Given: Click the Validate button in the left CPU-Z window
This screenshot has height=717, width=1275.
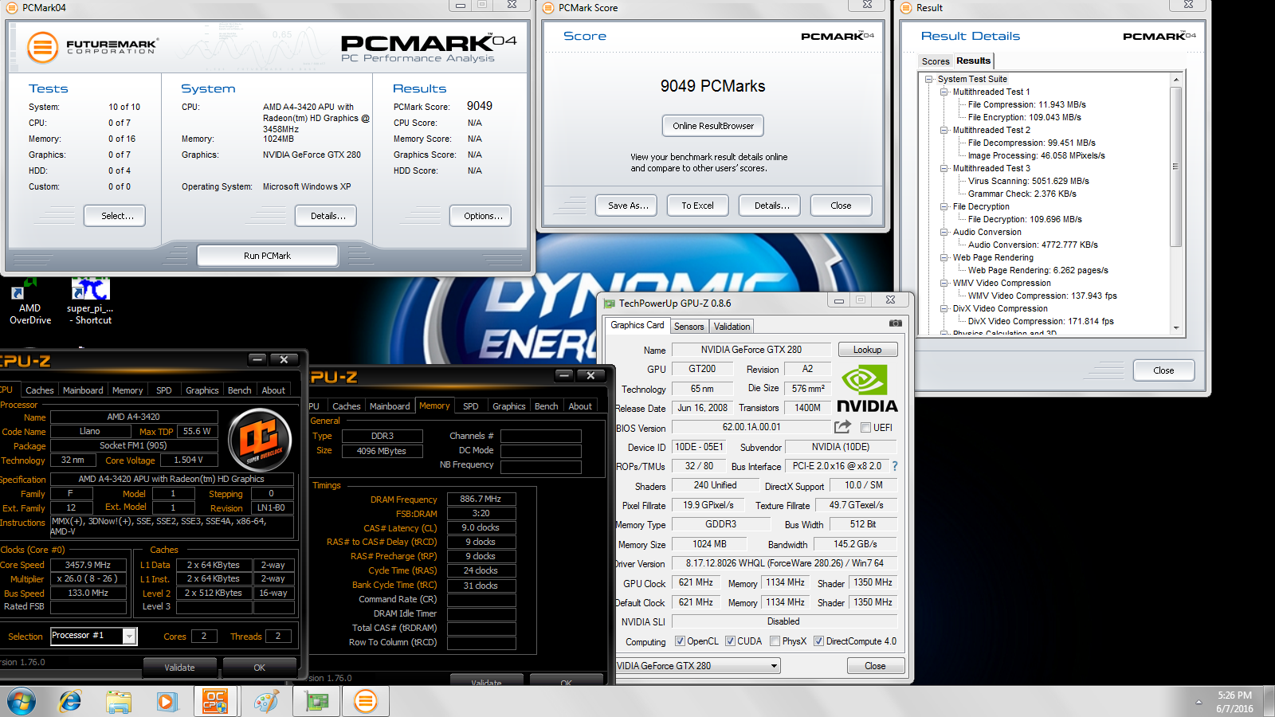Looking at the screenshot, I should [x=179, y=668].
